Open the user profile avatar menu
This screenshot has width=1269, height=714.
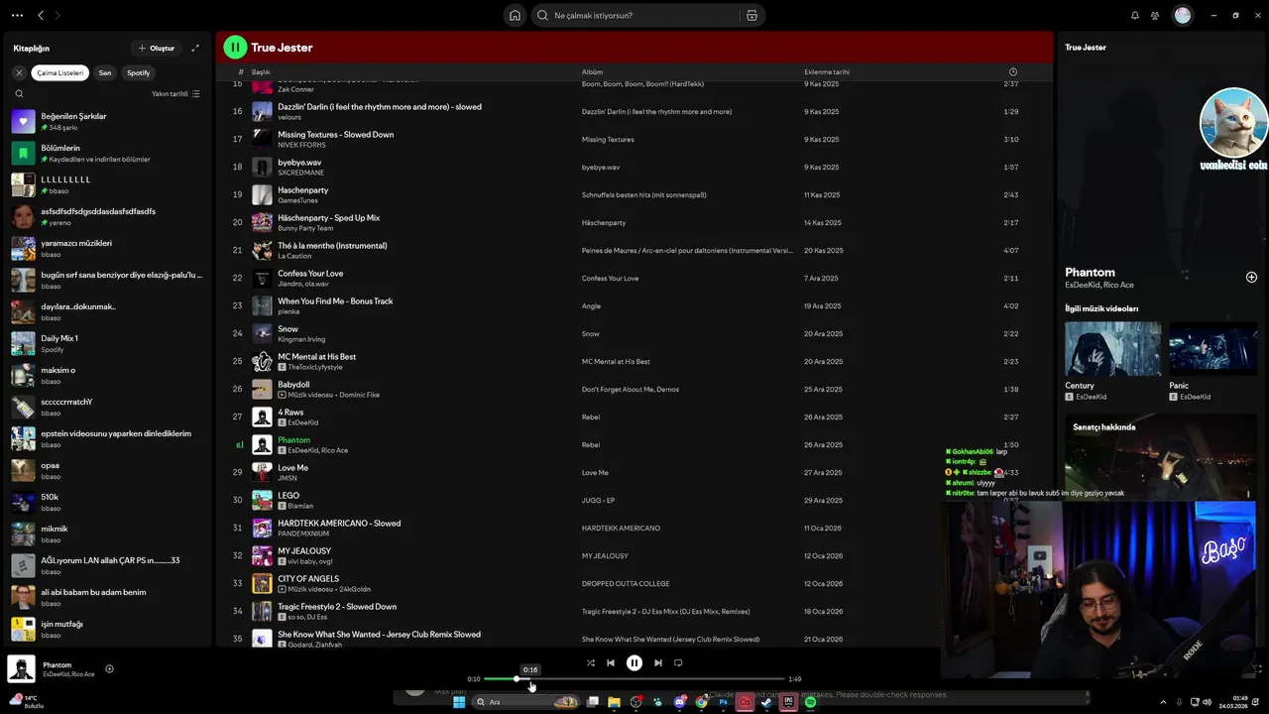tap(1183, 15)
